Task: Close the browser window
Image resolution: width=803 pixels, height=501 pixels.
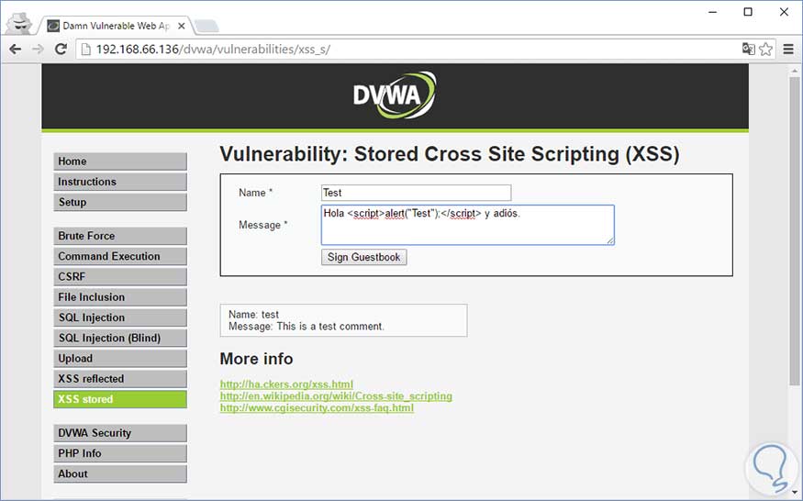Action: click(784, 12)
